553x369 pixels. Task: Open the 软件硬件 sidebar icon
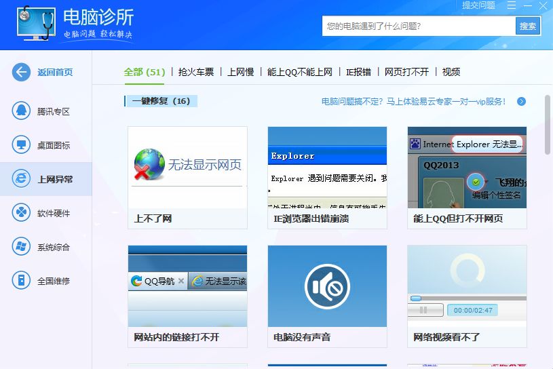click(21, 212)
